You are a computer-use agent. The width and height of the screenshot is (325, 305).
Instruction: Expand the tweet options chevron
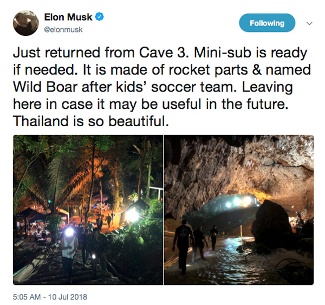click(309, 23)
